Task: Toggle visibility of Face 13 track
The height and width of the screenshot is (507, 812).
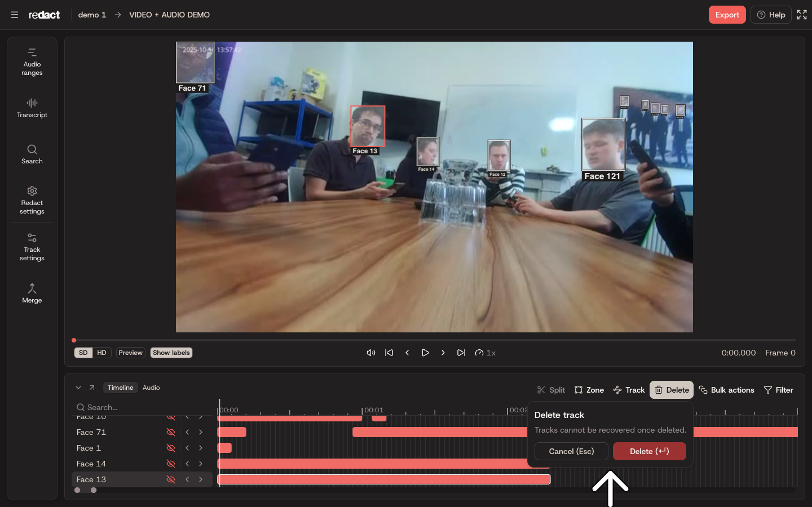Action: click(171, 479)
